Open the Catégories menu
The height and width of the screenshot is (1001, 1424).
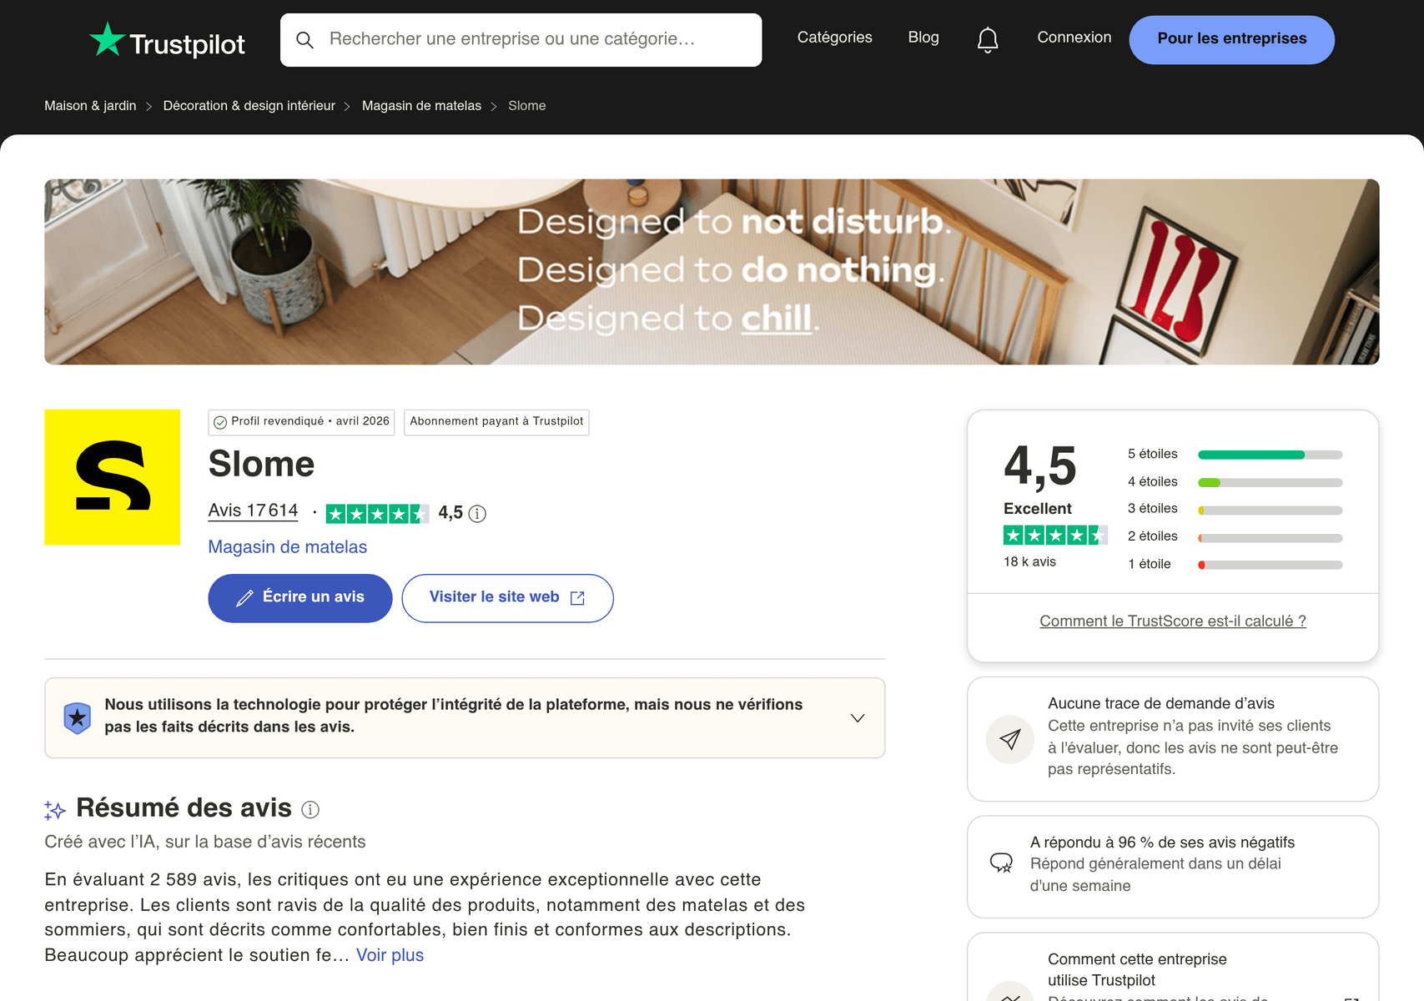point(834,38)
